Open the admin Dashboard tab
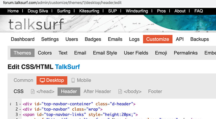216x119 pixels. tap(23, 39)
